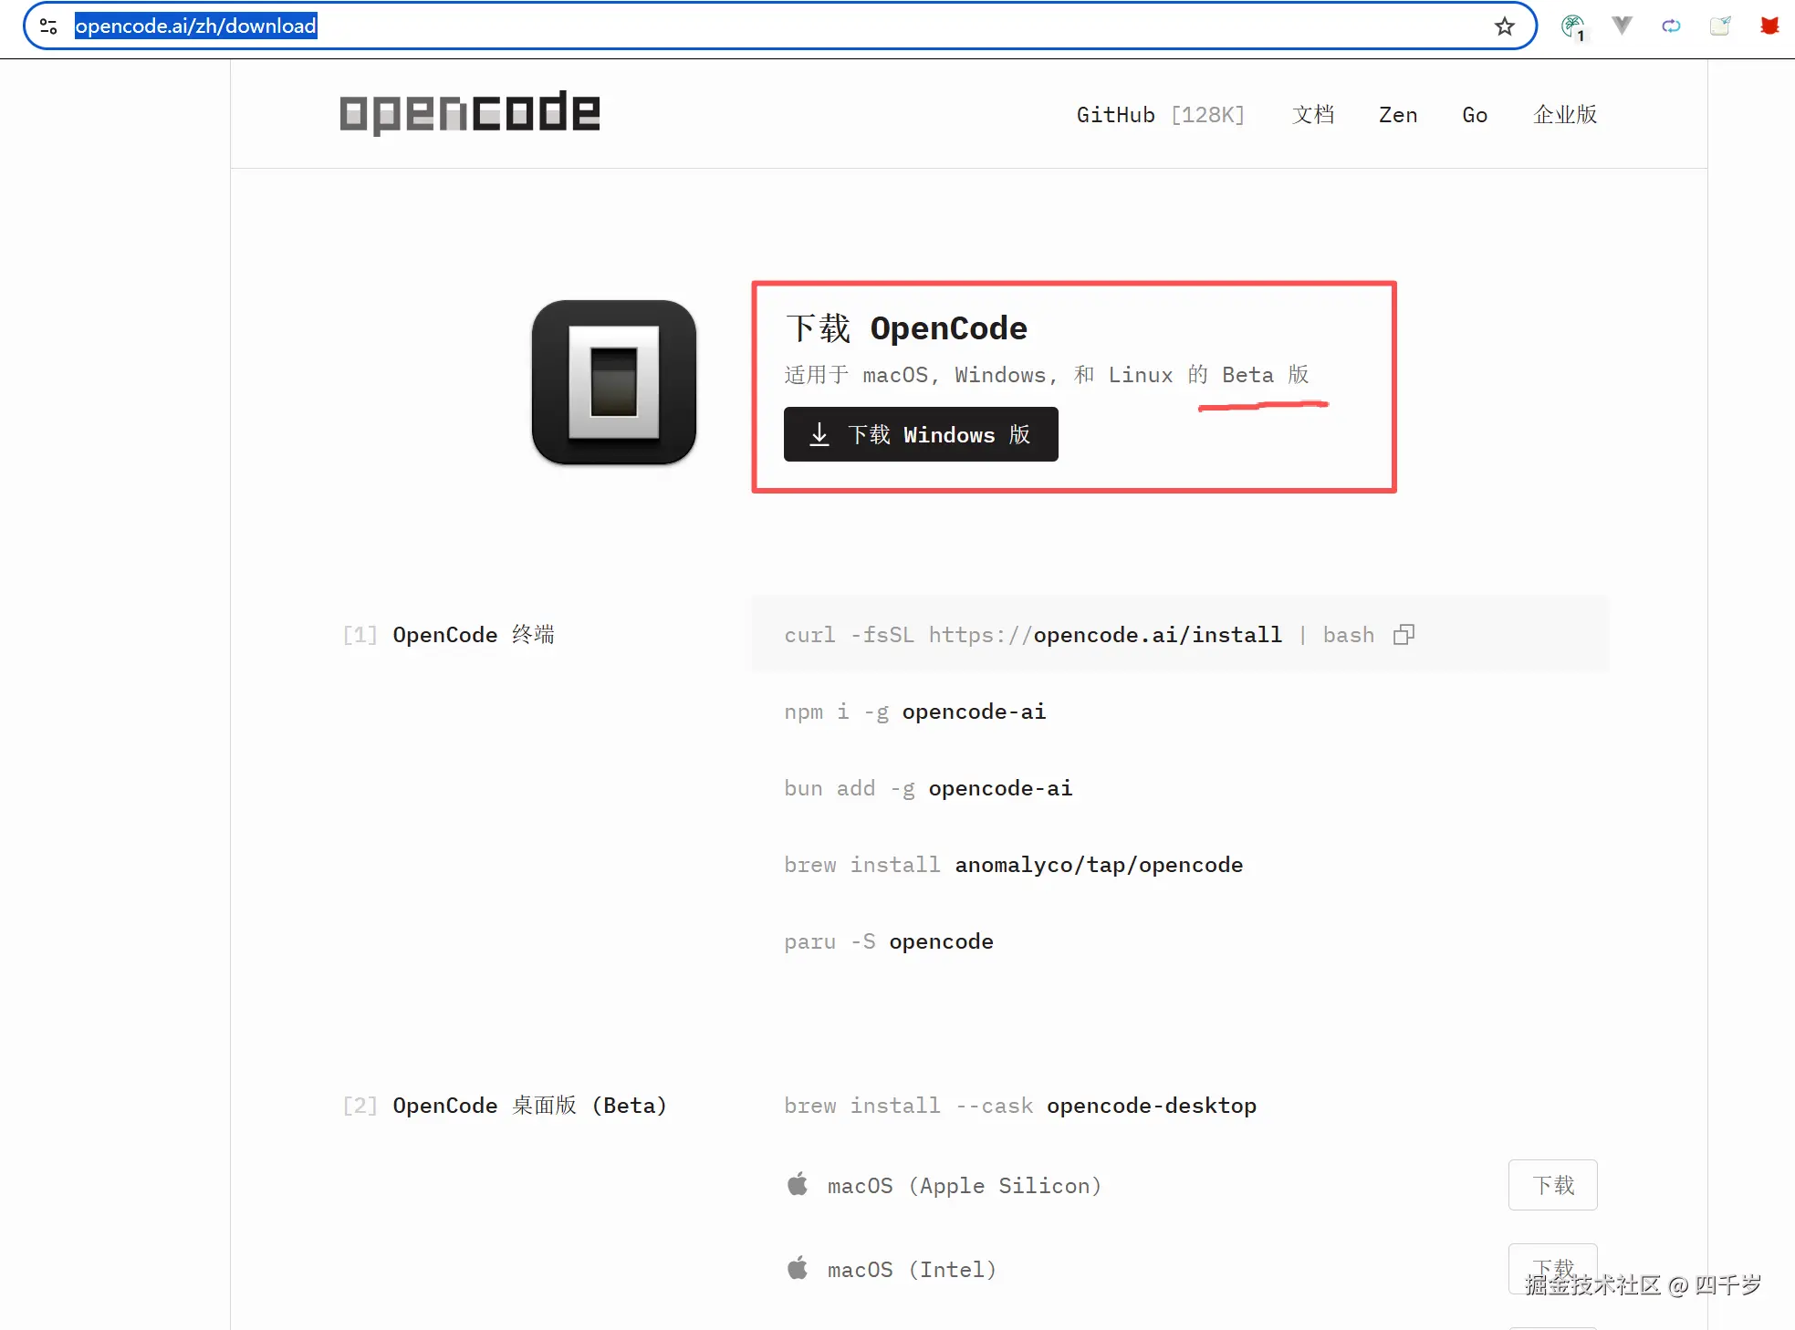
Task: Click the opencode logo in the header
Action: coord(468,112)
